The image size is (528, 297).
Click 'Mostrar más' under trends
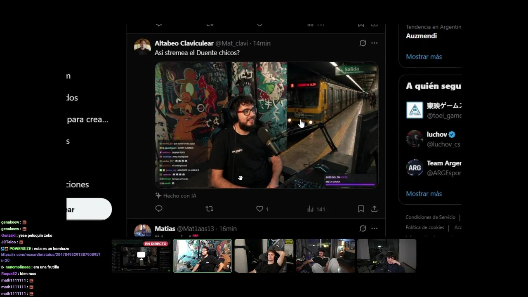[x=424, y=57]
